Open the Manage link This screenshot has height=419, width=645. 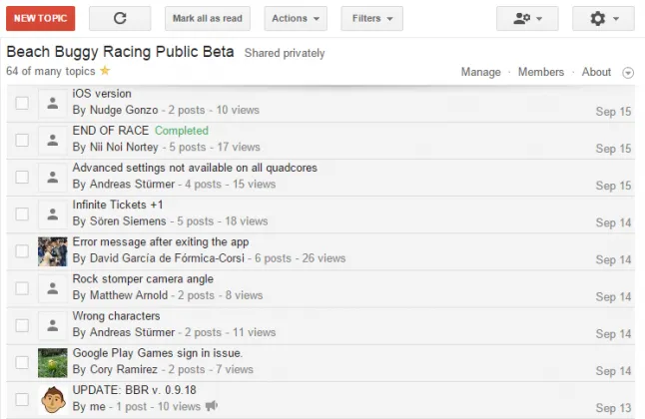(x=481, y=72)
